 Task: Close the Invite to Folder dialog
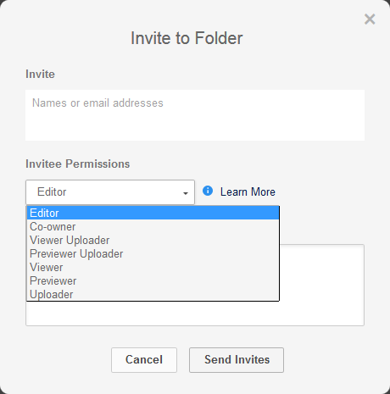[370, 19]
